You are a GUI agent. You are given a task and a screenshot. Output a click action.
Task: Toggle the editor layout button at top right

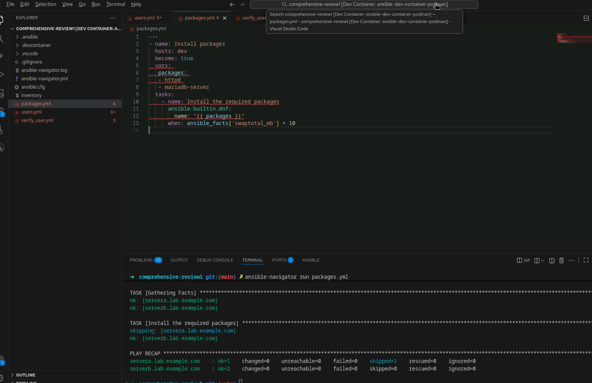point(586,18)
